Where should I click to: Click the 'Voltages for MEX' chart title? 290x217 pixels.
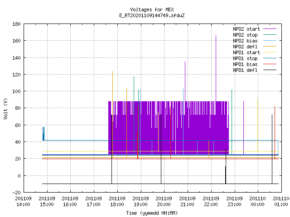coord(152,9)
